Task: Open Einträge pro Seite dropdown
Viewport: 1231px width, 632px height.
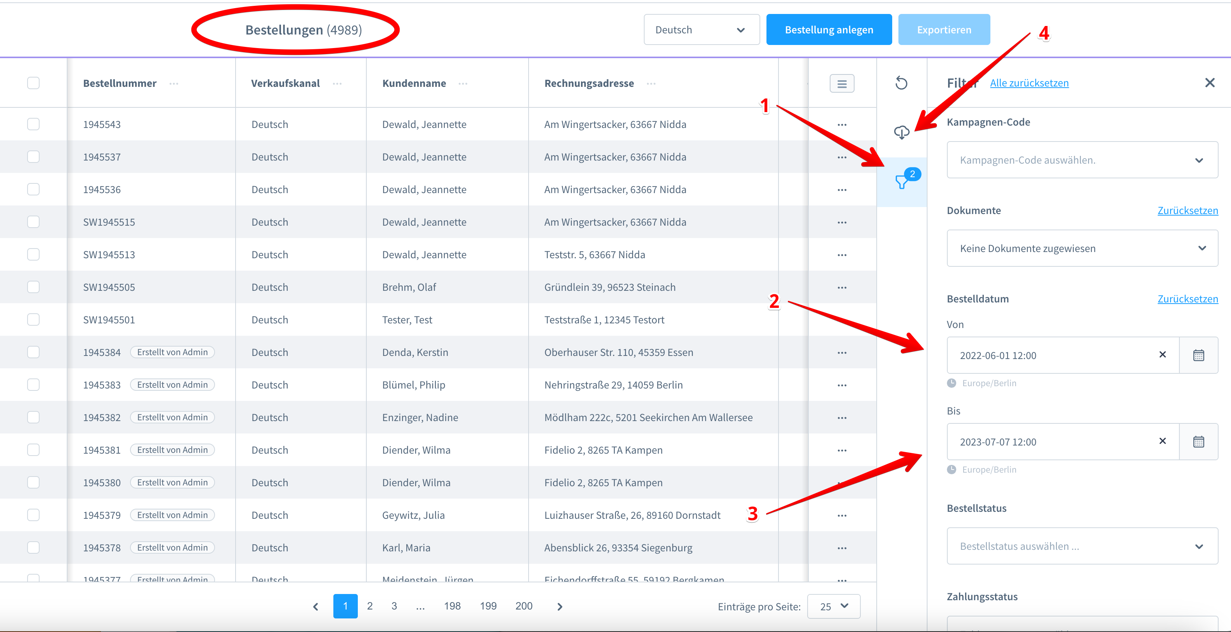Action: click(x=834, y=606)
